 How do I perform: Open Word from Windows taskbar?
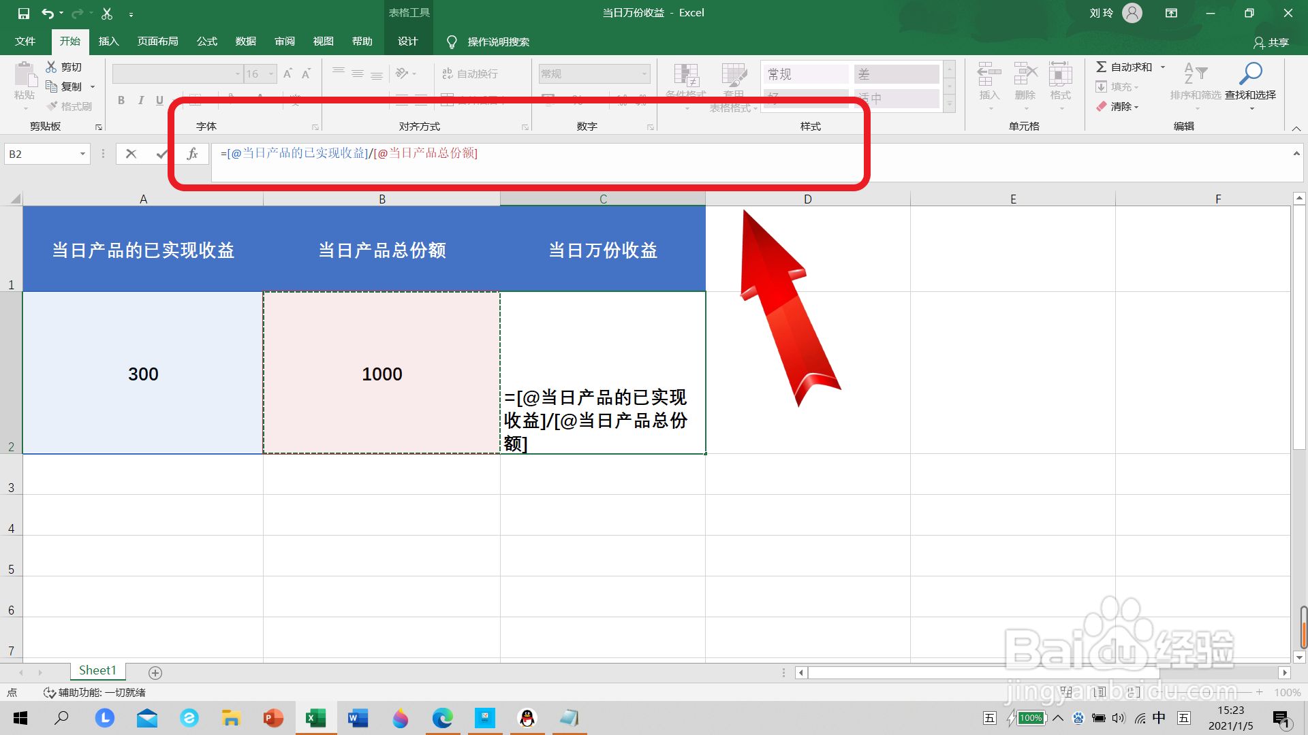pos(358,718)
